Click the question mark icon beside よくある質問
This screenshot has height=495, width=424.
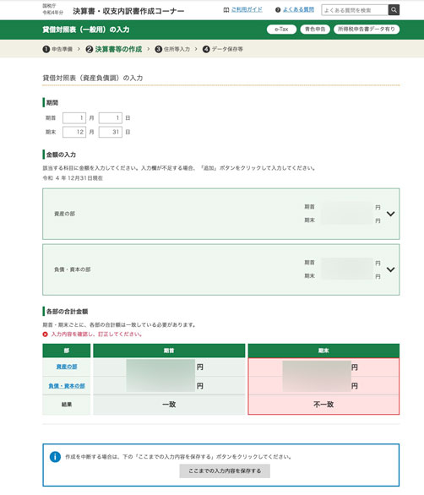(x=278, y=10)
